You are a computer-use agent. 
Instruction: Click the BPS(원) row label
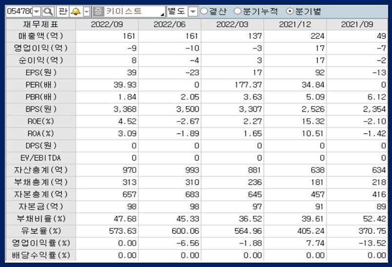pos(41,109)
